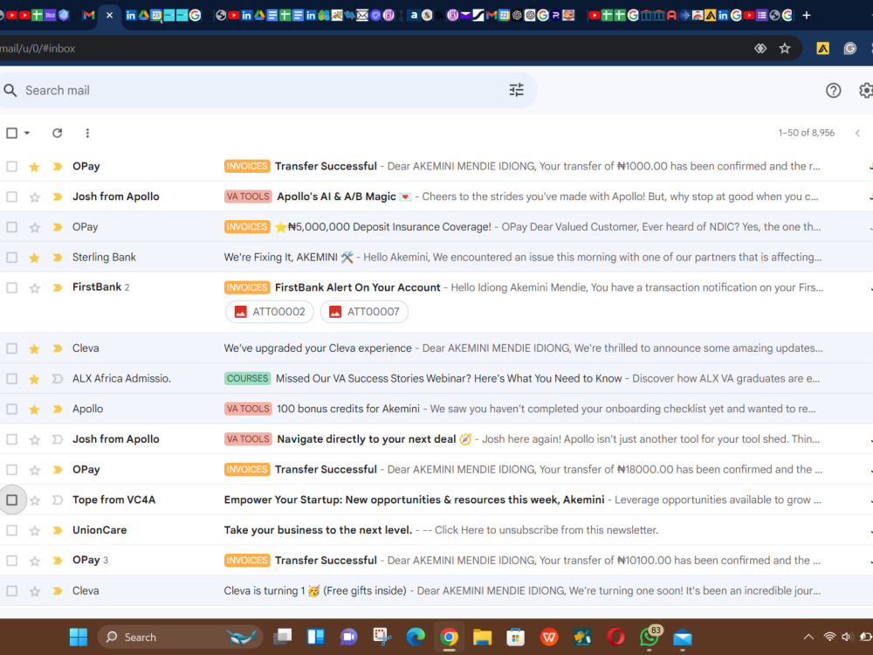The image size is (873, 655).
Task: Click the Wi-Fi icon in the system tray
Action: 829,638
